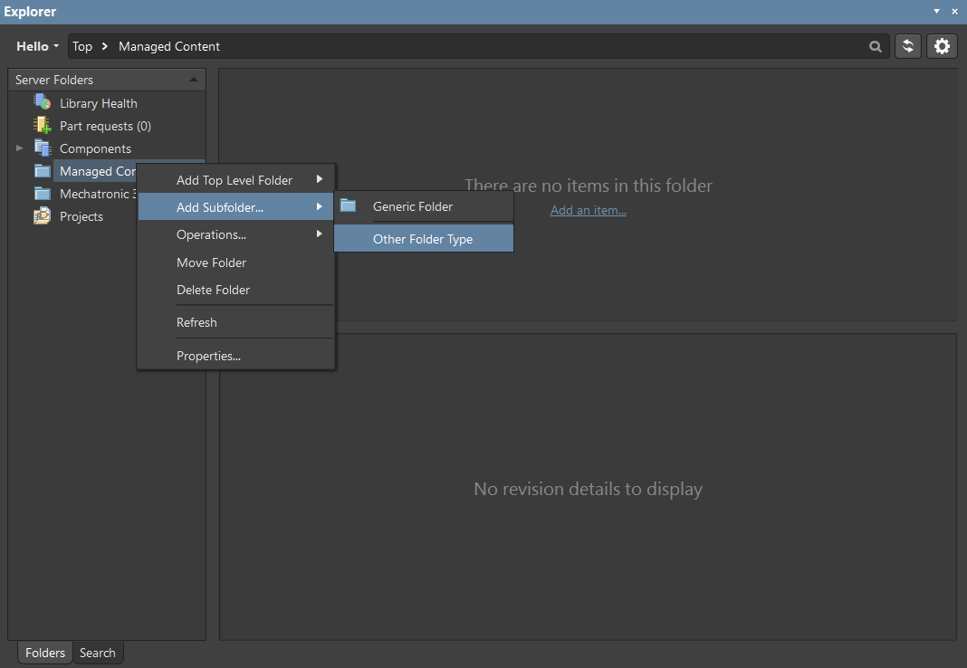
Task: Select the Managed Content folder label
Action: click(x=98, y=171)
